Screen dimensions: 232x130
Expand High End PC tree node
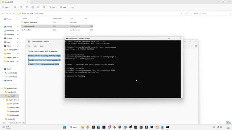click(3, 92)
